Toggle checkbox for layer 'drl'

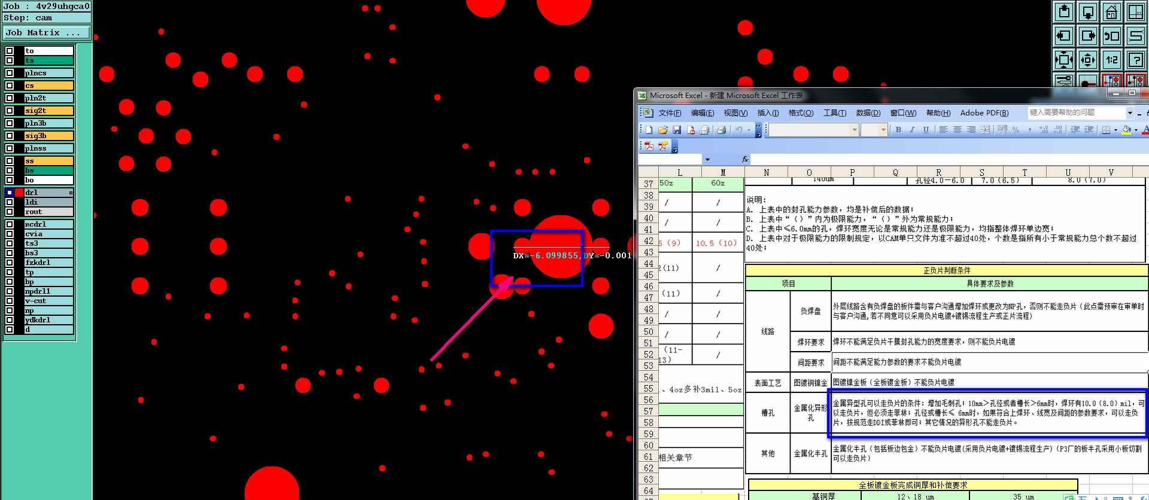pyautogui.click(x=10, y=193)
